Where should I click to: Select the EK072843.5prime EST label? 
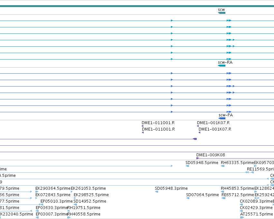click(53, 195)
